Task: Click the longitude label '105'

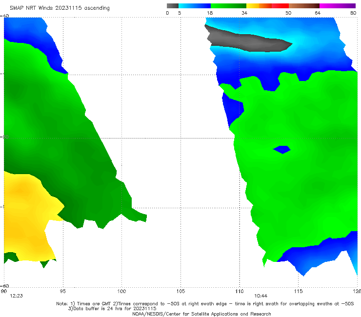Action: tap(180, 292)
